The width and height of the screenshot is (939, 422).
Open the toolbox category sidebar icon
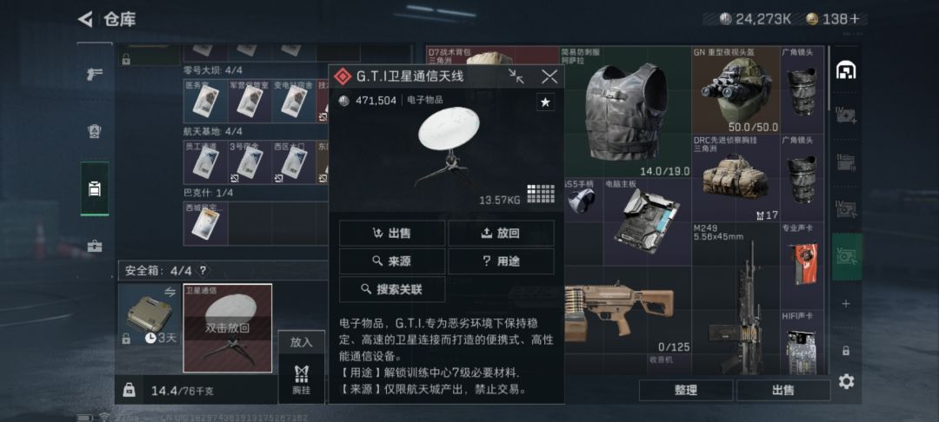tap(95, 246)
